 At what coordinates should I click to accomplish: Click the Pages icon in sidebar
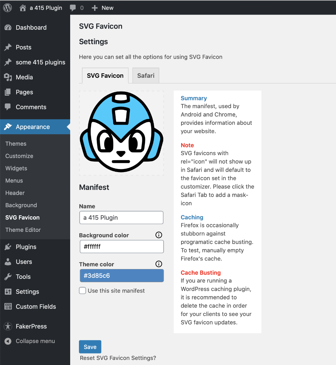(x=8, y=92)
